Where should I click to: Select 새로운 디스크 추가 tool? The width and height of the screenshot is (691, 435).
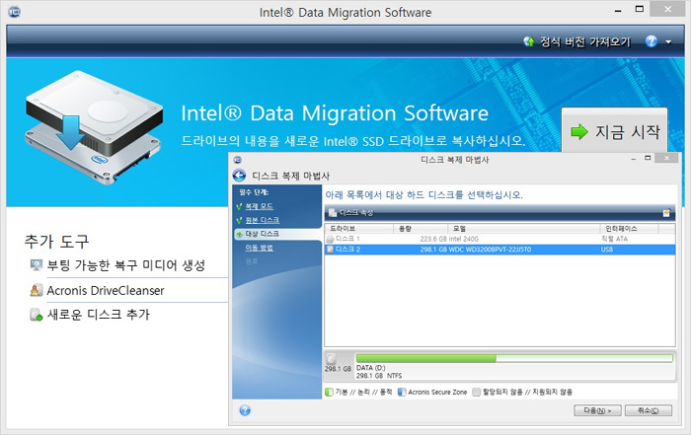pos(99,315)
